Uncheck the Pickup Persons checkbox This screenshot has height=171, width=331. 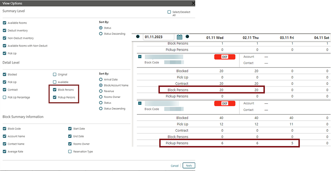[x=55, y=97]
